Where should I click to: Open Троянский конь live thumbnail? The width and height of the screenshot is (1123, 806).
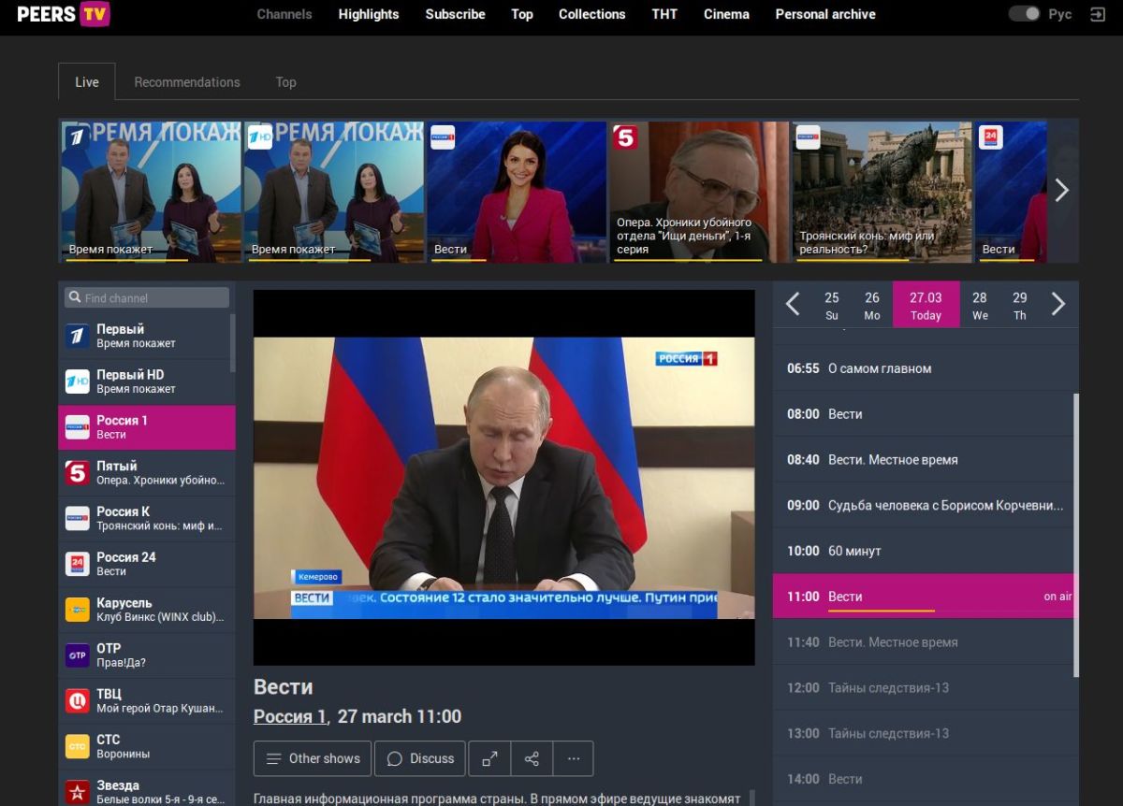pos(882,192)
